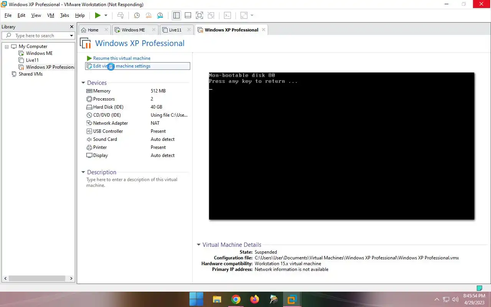
Task: Revert to snapshot toolbar icon
Action: tap(148, 15)
